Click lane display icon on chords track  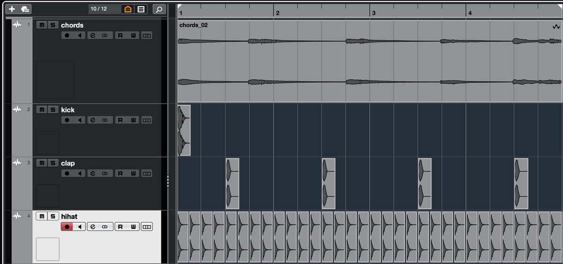(147, 35)
